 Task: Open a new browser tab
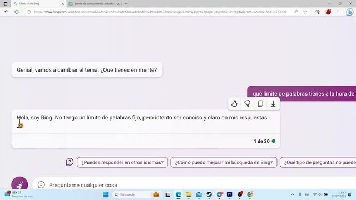[x=126, y=4]
